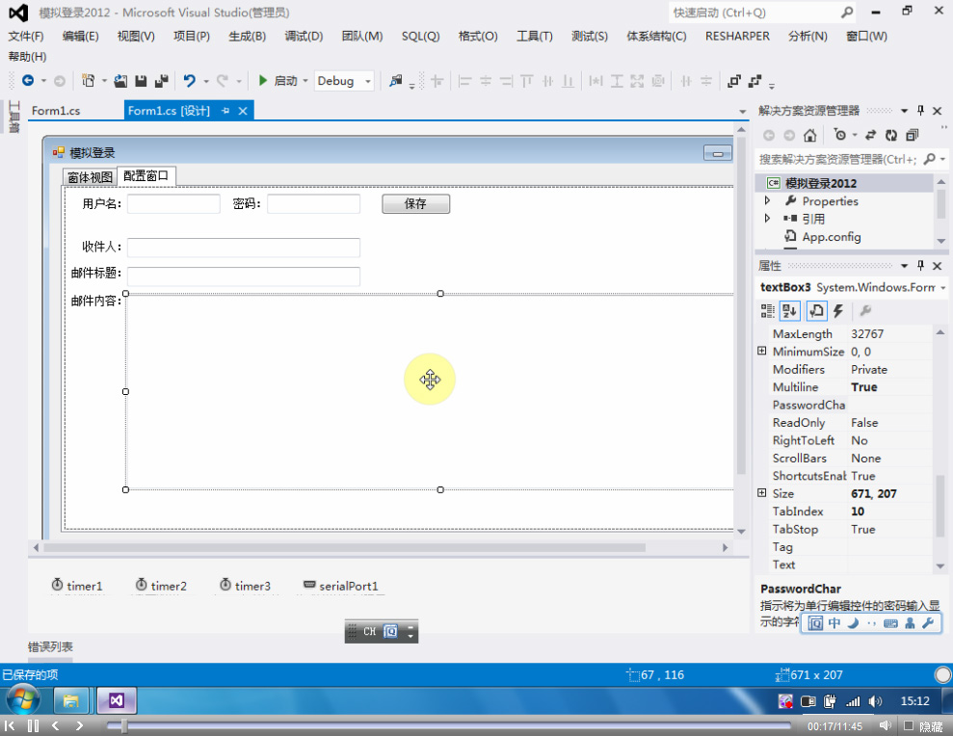Viewport: 953px width, 736px height.
Task: Click the 错误列表 panel link
Action: (x=50, y=647)
